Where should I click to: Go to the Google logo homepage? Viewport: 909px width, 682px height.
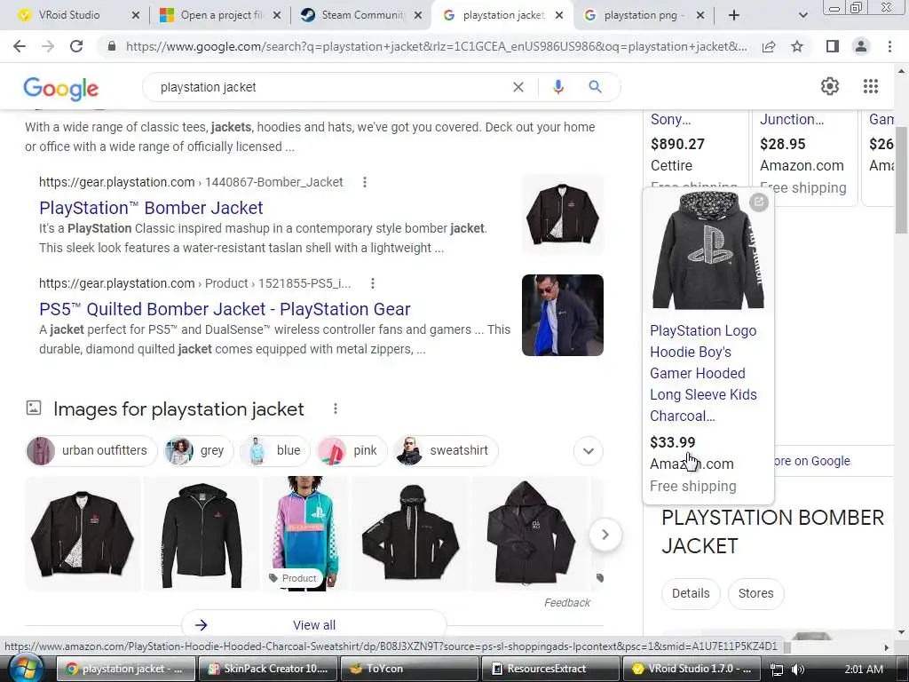61,88
